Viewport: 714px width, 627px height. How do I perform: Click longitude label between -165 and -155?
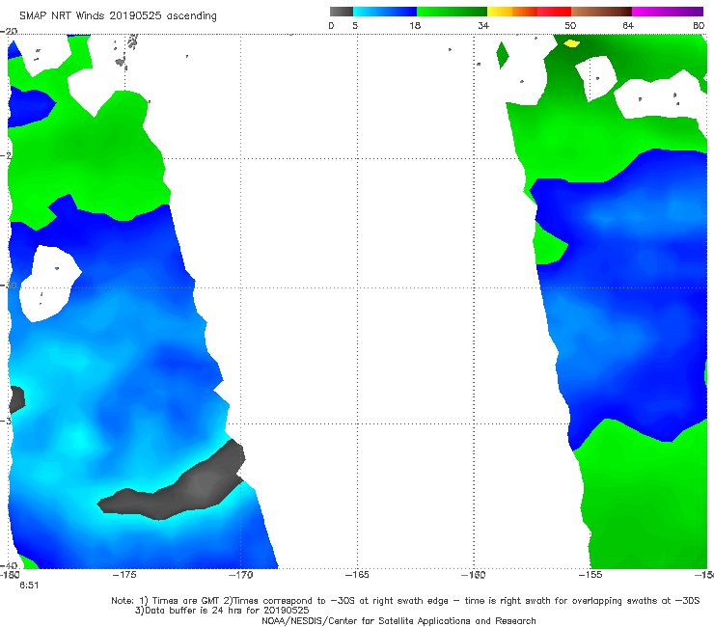[474, 575]
